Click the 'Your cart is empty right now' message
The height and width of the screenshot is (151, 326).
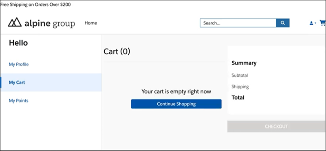176,91
